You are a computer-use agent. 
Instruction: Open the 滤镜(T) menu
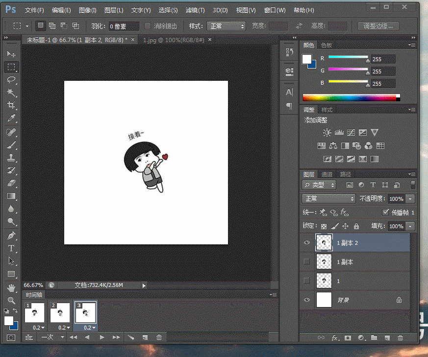click(x=195, y=10)
